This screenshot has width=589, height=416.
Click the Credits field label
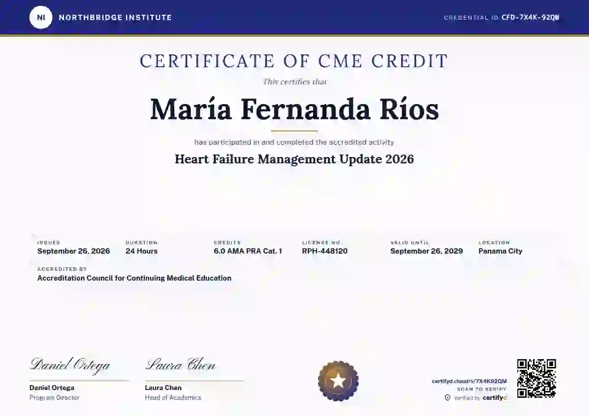pyautogui.click(x=227, y=242)
